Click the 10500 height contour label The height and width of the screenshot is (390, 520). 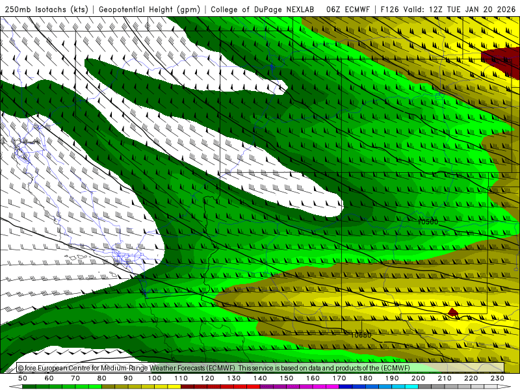(428, 222)
